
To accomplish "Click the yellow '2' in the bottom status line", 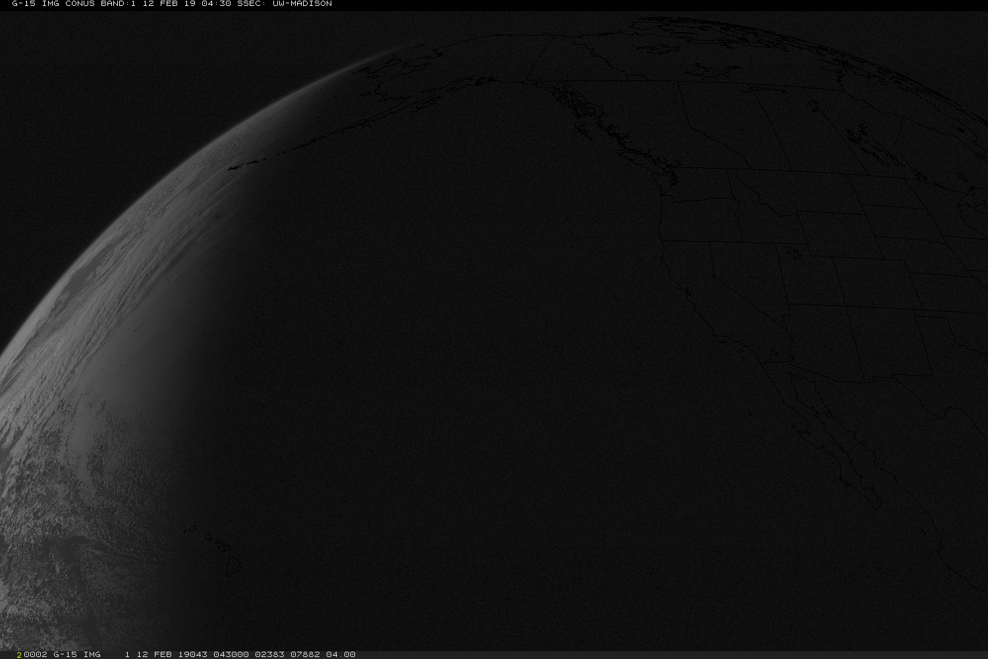I will (20, 654).
